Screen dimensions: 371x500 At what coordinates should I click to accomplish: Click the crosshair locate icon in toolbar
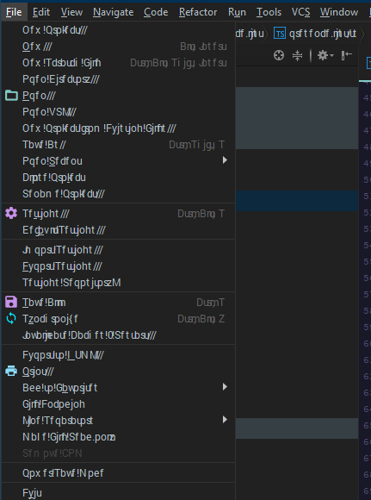(x=279, y=55)
